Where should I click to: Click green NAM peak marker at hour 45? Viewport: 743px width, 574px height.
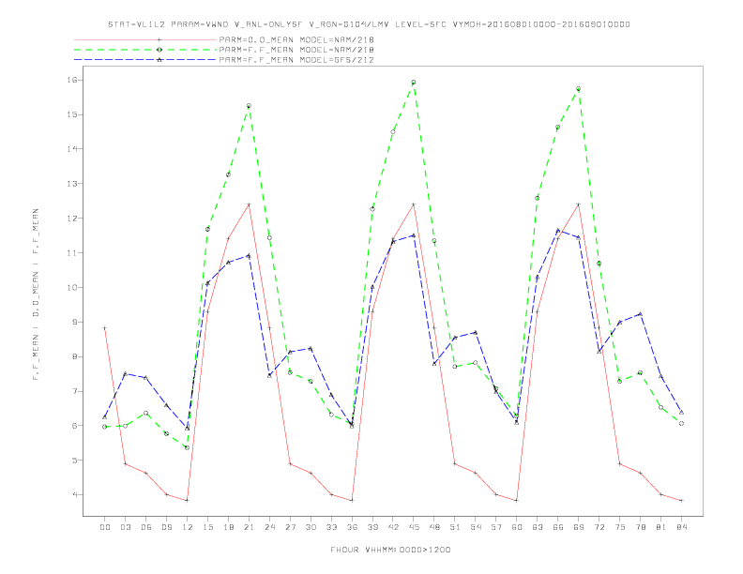click(414, 83)
